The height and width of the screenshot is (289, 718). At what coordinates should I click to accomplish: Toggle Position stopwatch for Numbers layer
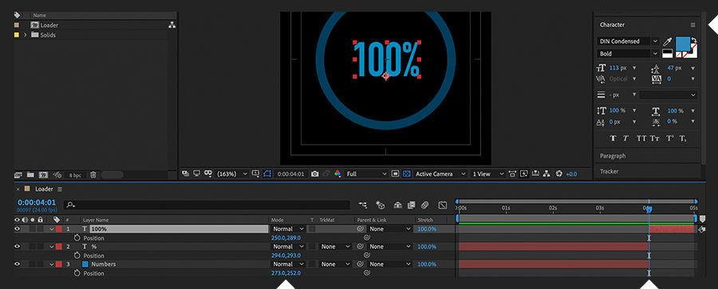point(77,273)
